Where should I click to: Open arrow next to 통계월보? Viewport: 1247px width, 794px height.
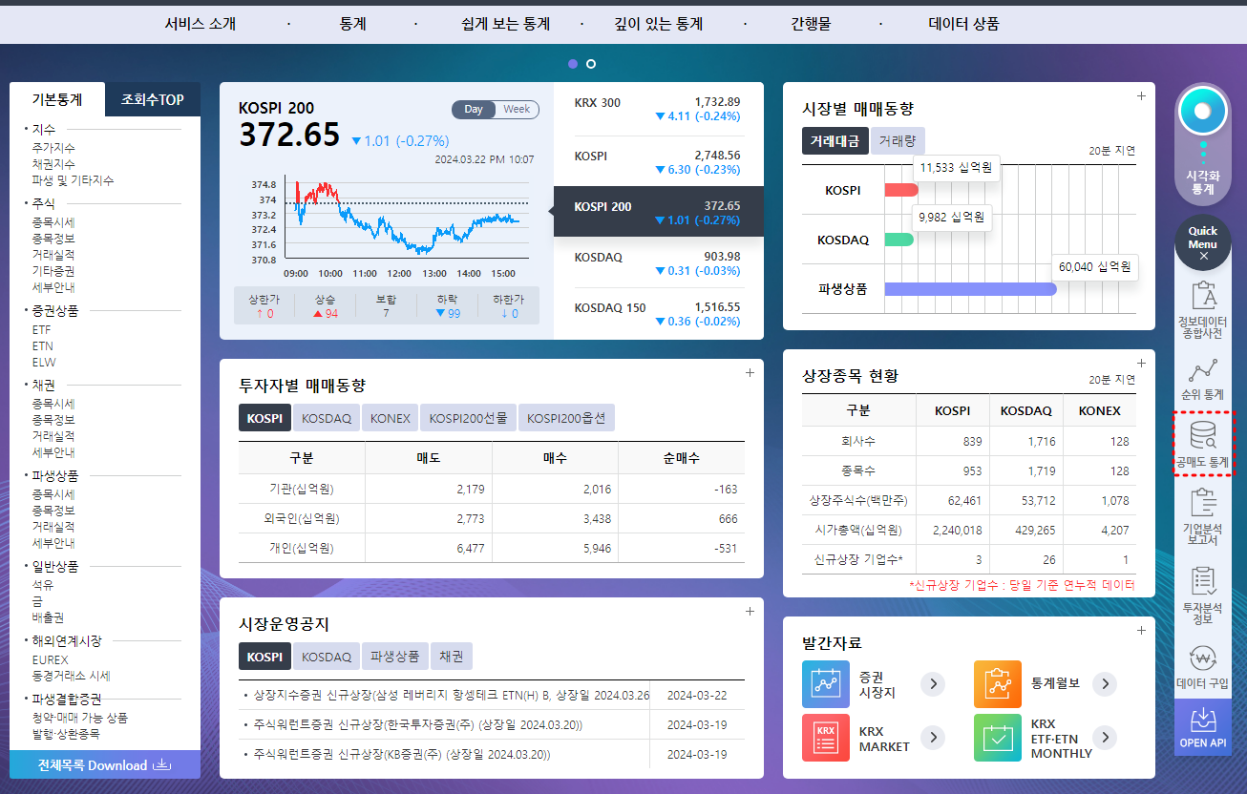click(1104, 684)
